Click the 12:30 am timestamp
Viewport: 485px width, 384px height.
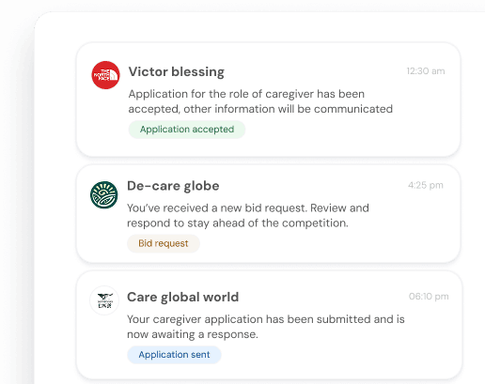pyautogui.click(x=426, y=71)
